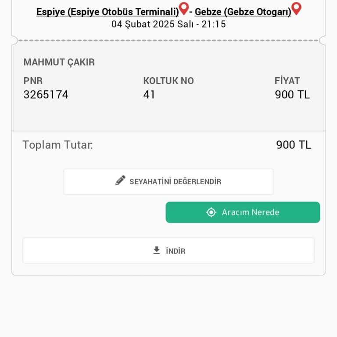The height and width of the screenshot is (337, 337).
Task: Open the Espiye Otobüs Terminali link
Action: coord(108,12)
